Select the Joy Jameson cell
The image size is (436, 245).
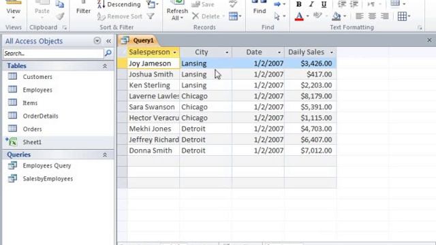click(x=153, y=63)
